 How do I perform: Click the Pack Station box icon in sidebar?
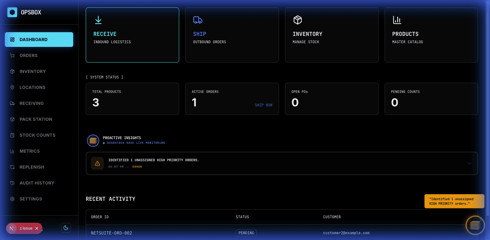point(12,119)
